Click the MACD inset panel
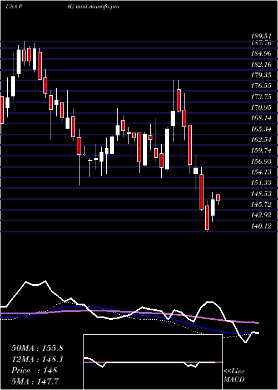 click(153, 362)
